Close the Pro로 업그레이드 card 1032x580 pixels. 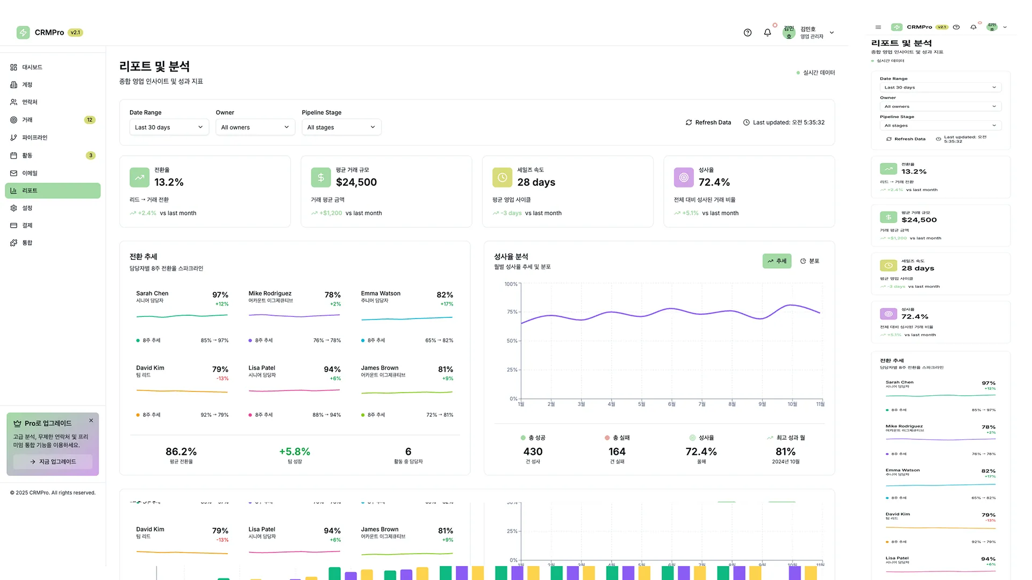[91, 421]
